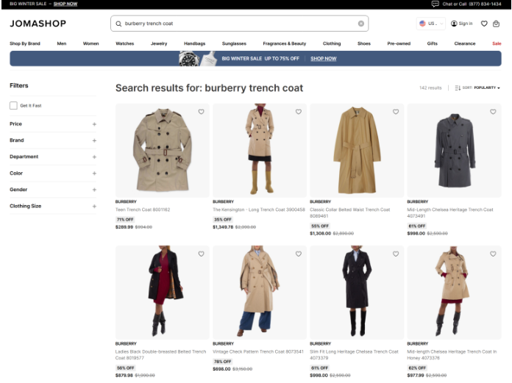512x383 pixels.
Task: Open The Kensington Long Trench Coat 3900458 link
Action: pyautogui.click(x=259, y=210)
